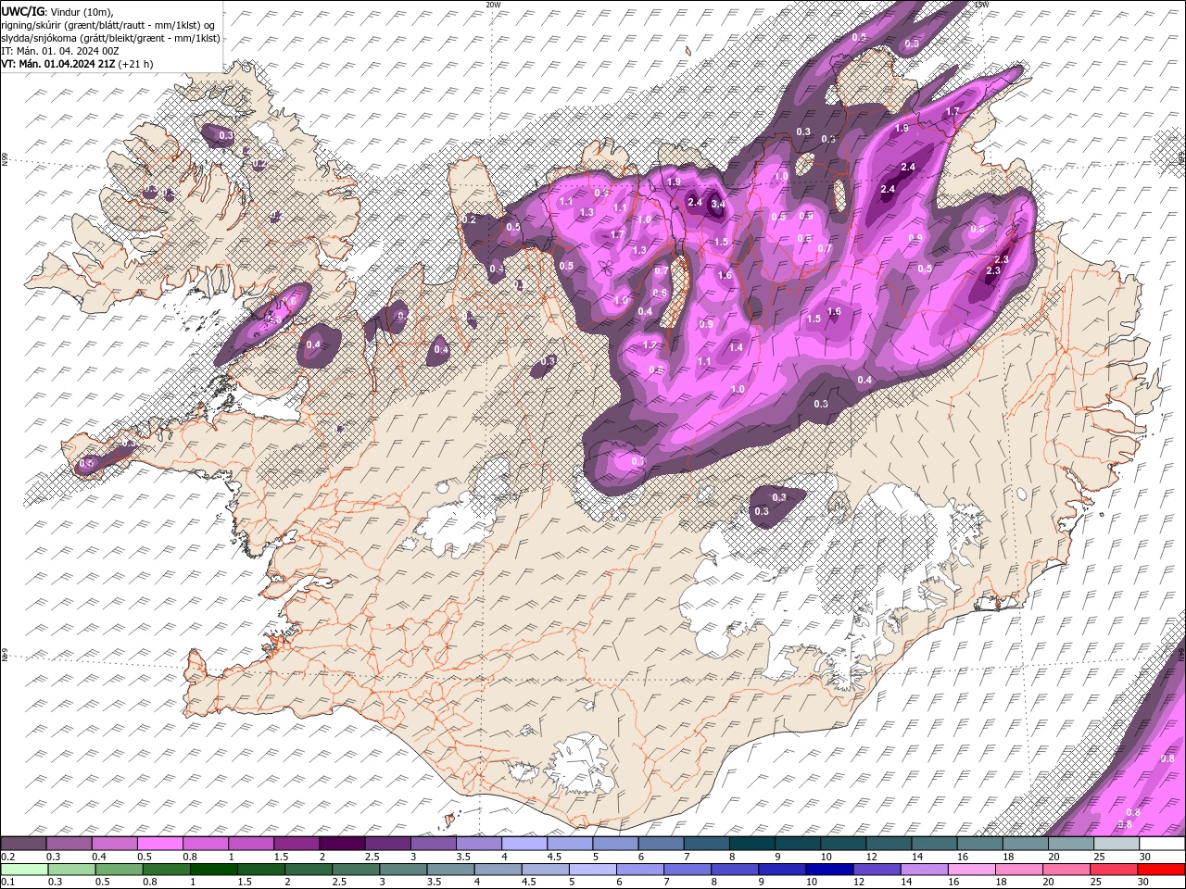
Task: Pick the bright red swatch labeled 30, lower row
Action: [x=1162, y=870]
